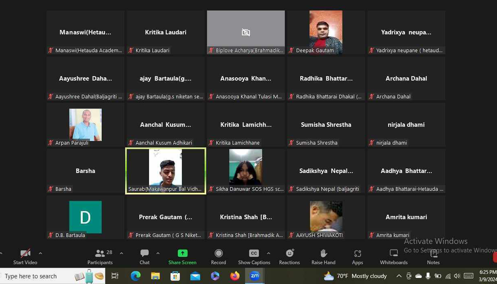This screenshot has width=497, height=284.
Task: Open Whiteboards from the toolbar
Action: (x=394, y=257)
